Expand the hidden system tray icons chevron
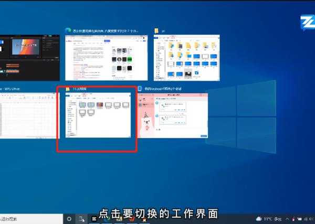 (x=288, y=219)
